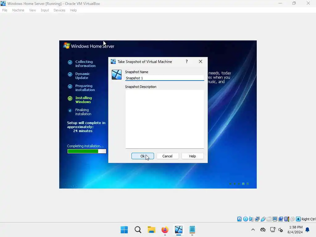This screenshot has width=316, height=237.
Task: Open taskbar Search
Action: click(138, 230)
